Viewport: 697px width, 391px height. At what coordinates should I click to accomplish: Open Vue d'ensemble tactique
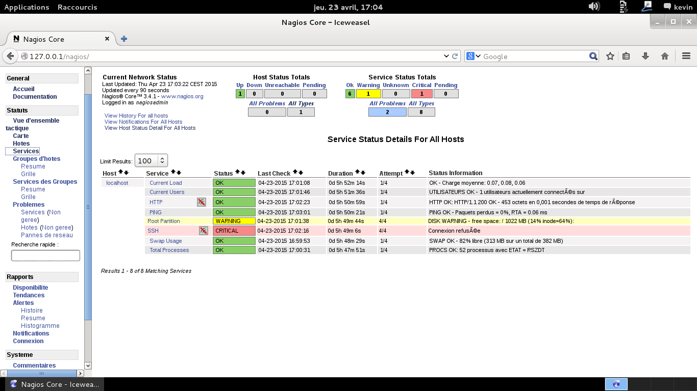coord(32,124)
